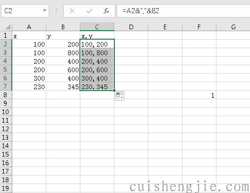
Task: Click the Name Box showing C2
Action: tap(25, 11)
